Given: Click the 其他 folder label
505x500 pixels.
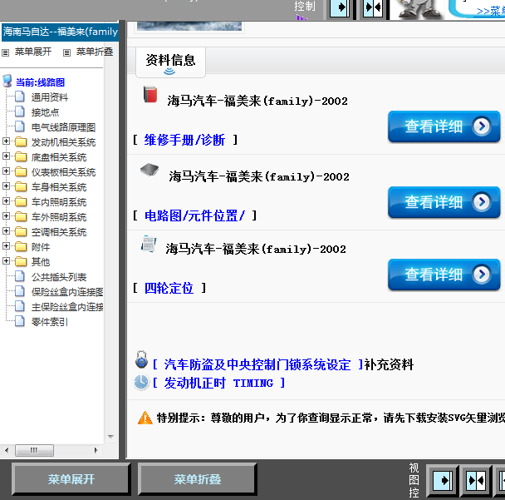Looking at the screenshot, I should coord(41,262).
